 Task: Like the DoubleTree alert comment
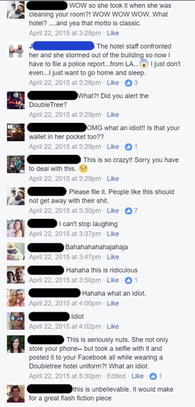click(x=113, y=115)
